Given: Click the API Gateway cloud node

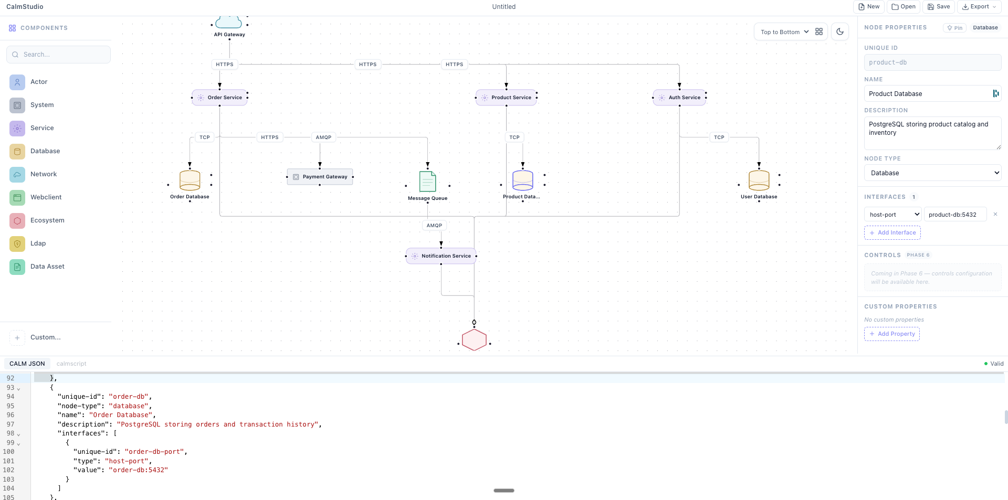Looking at the screenshot, I should (x=229, y=23).
